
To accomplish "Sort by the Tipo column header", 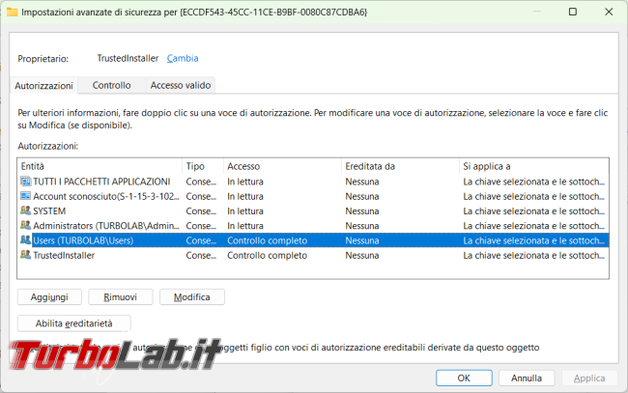I will click(203, 166).
